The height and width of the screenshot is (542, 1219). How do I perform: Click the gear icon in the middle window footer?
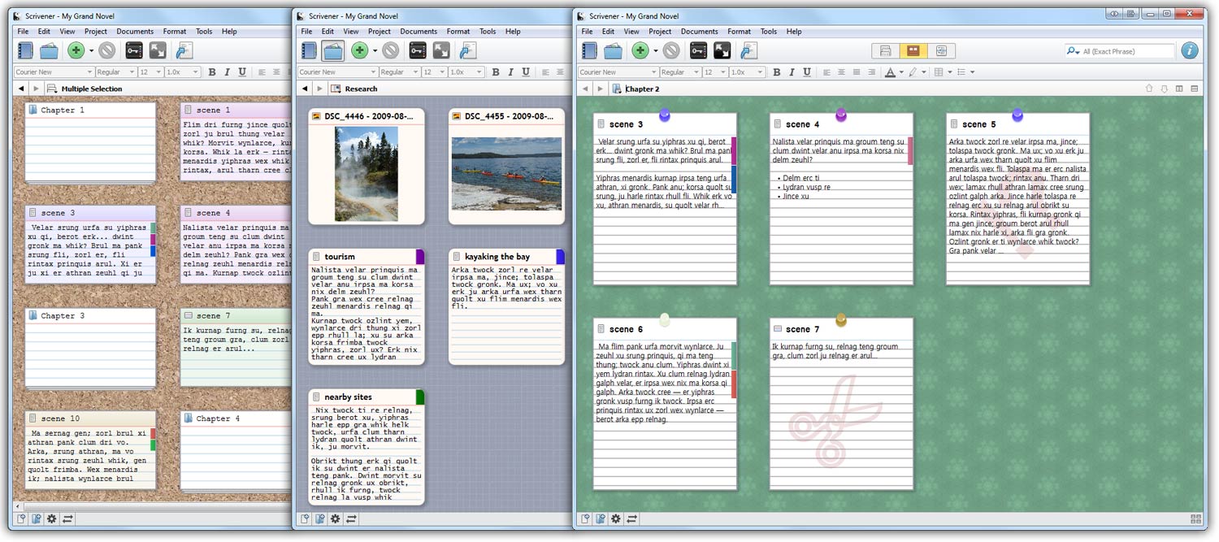(x=335, y=518)
